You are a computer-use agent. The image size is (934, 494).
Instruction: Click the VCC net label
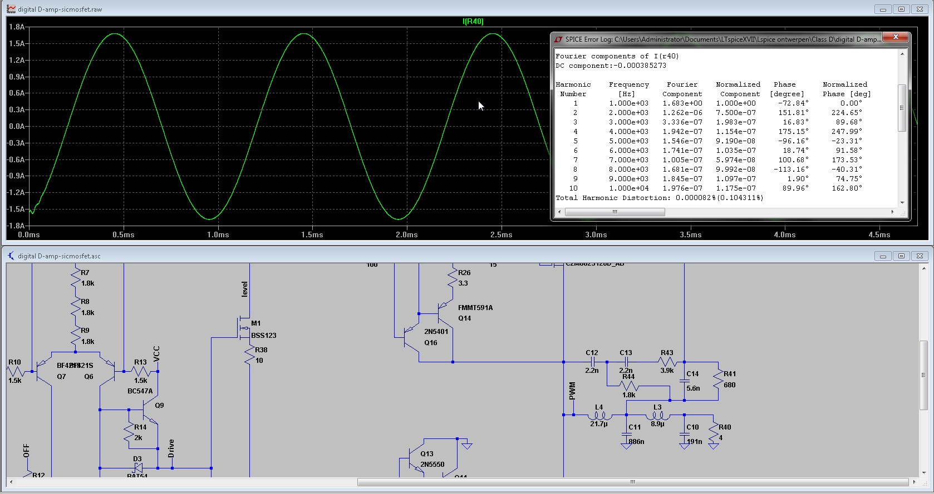tap(156, 353)
